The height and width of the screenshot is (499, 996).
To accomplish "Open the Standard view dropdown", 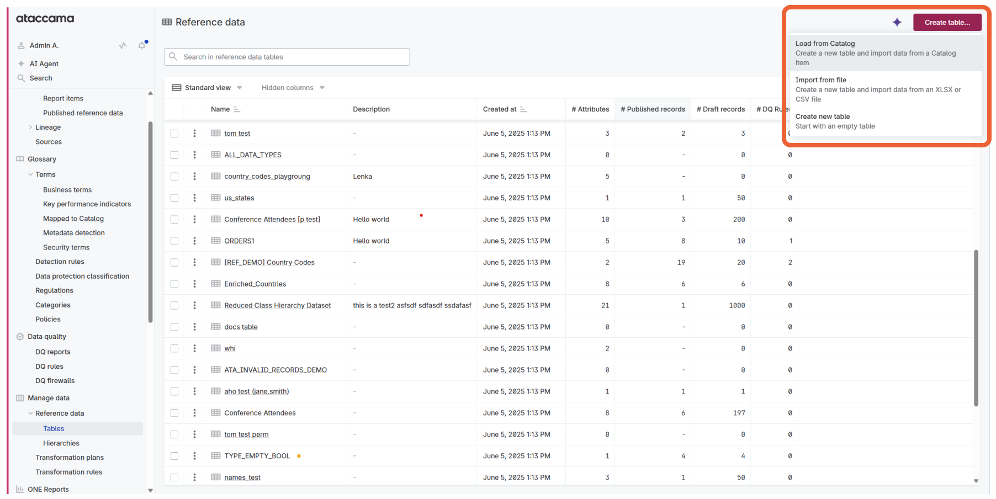I will pyautogui.click(x=208, y=88).
